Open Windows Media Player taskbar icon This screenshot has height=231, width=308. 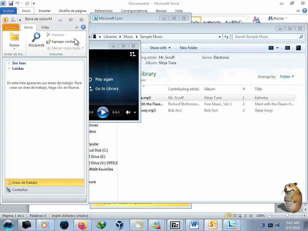[45, 225]
